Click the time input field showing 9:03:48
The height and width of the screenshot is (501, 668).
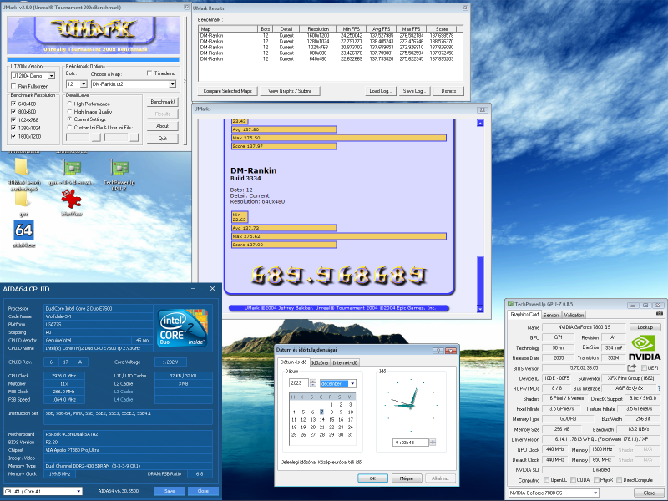click(x=411, y=443)
